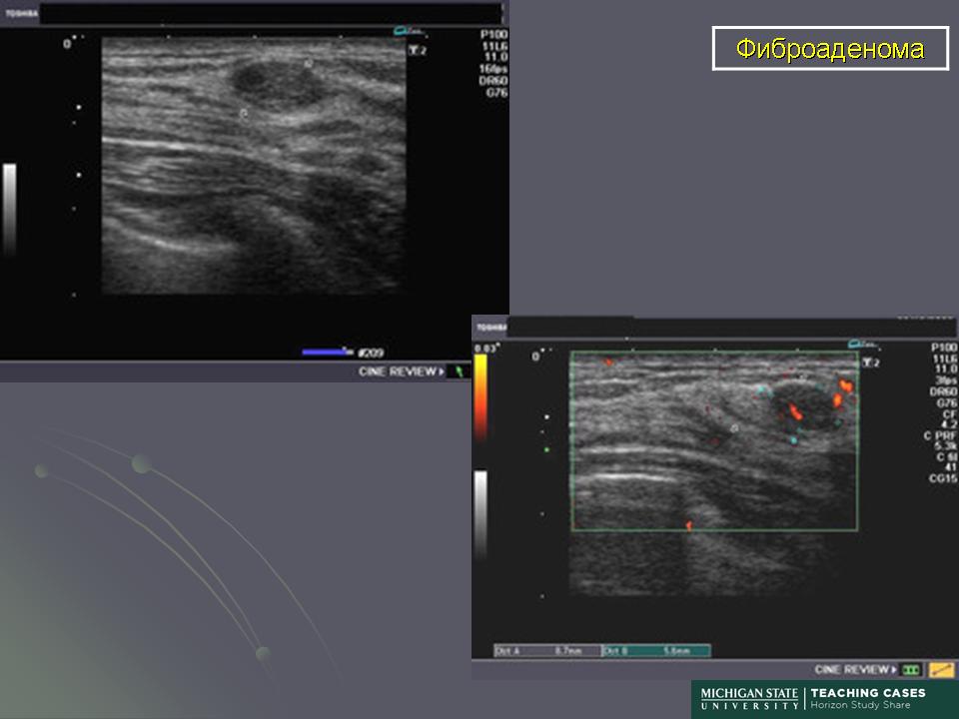Click the CINE REVIEW label under the left scan
The width and height of the screenshot is (959, 719).
tap(402, 371)
